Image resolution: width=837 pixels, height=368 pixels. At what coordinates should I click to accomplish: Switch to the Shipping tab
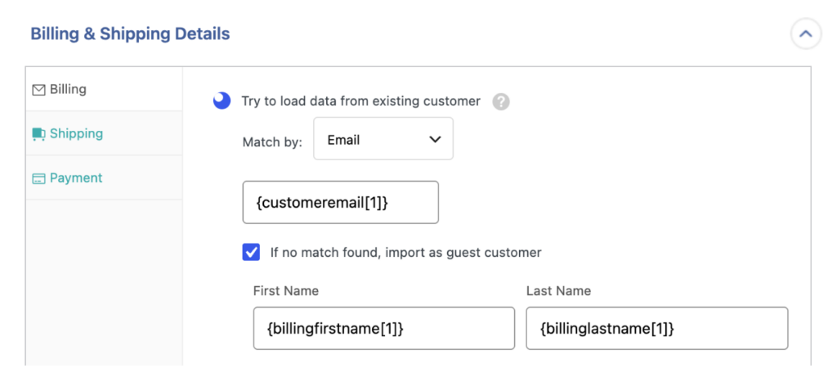(x=104, y=133)
